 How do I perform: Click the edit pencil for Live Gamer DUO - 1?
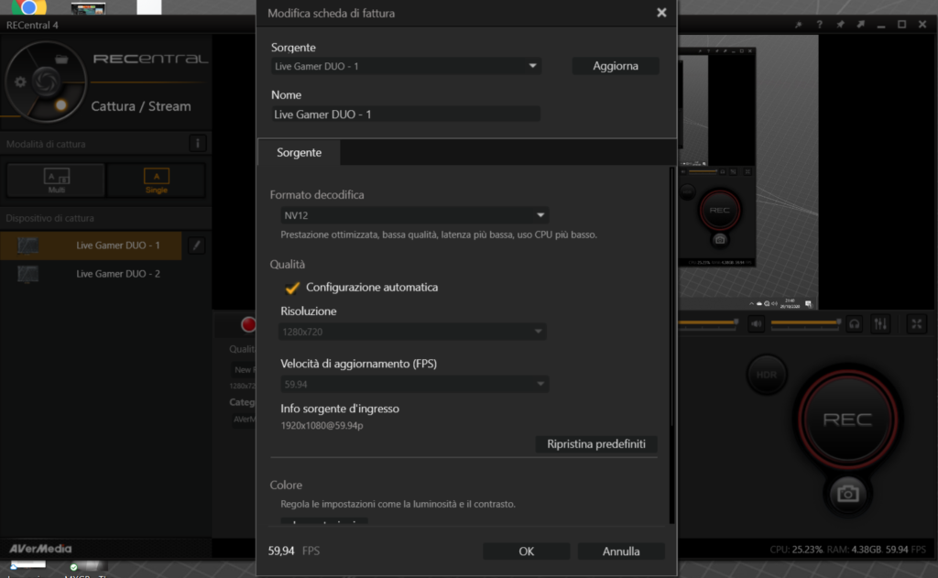click(196, 245)
